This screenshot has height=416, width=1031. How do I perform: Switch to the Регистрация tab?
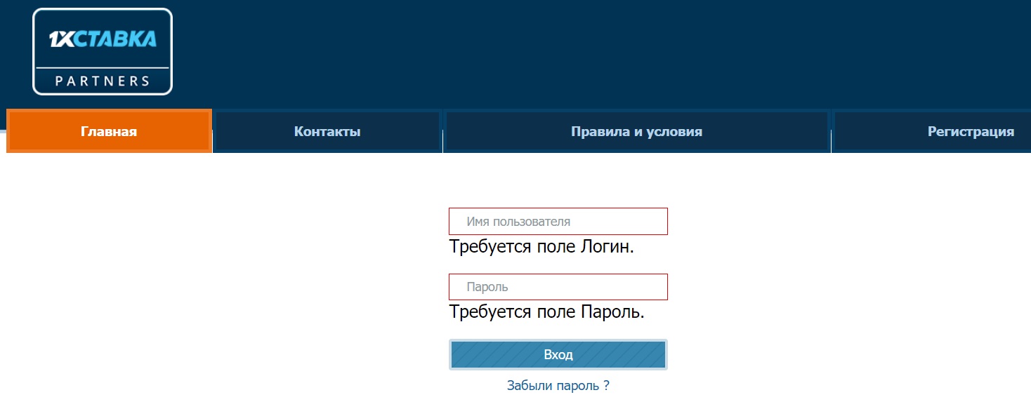932,131
